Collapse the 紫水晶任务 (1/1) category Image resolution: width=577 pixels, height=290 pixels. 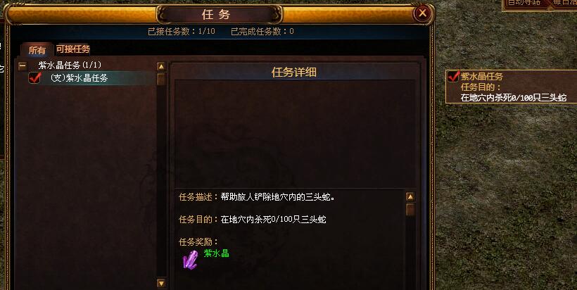tap(23, 66)
